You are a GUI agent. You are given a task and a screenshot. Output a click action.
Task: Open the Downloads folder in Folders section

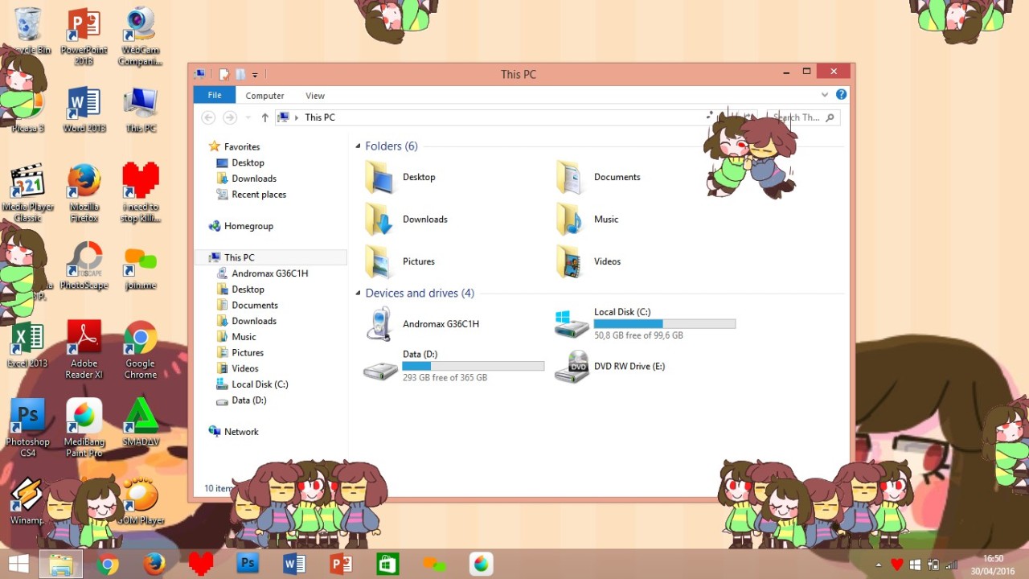[x=405, y=219]
